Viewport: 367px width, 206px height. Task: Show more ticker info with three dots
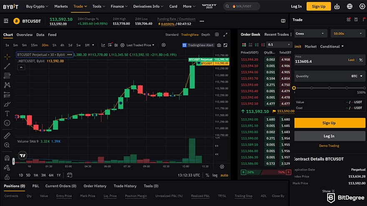[x=202, y=21]
